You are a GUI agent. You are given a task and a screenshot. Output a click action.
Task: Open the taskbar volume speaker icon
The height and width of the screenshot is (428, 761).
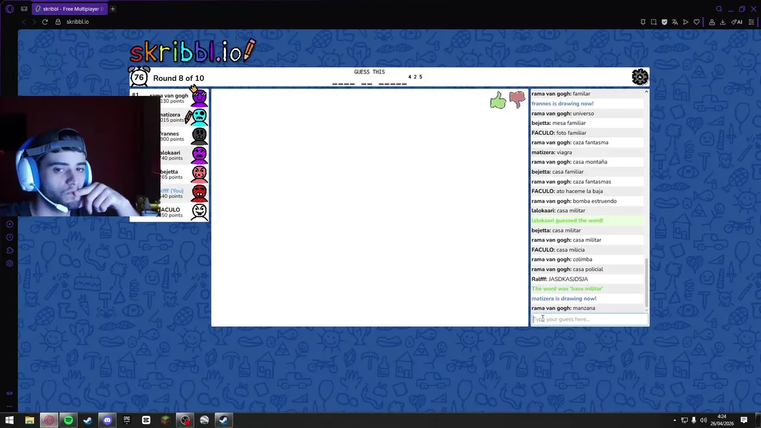coord(703,420)
